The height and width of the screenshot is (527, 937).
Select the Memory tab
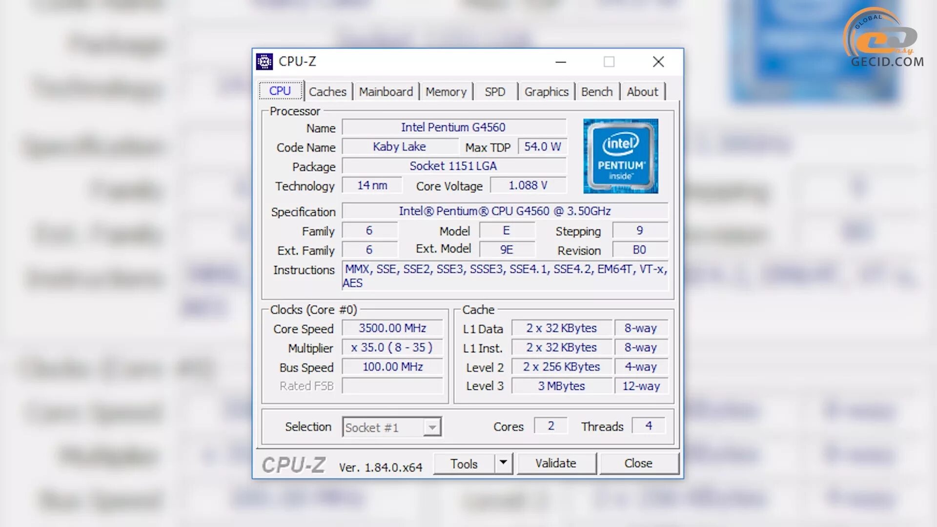pos(446,92)
